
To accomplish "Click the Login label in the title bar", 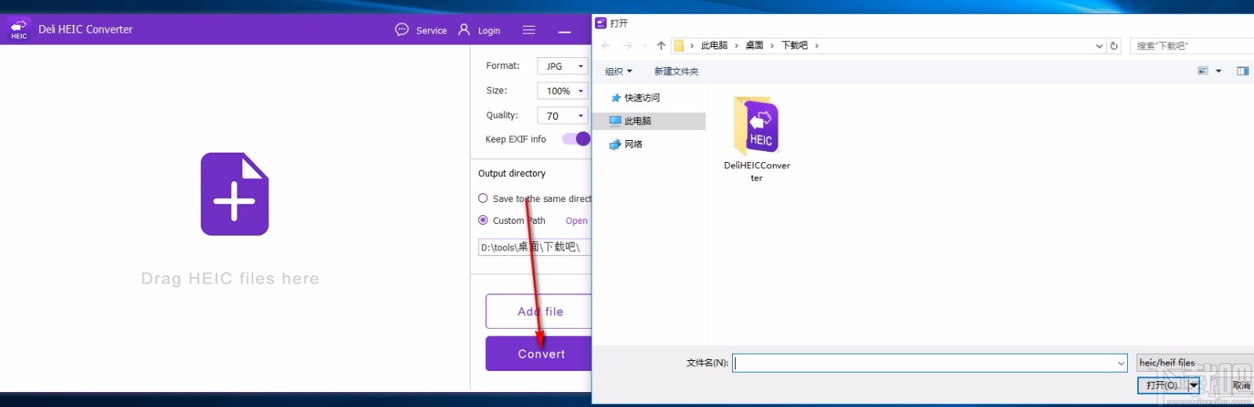I will point(489,31).
